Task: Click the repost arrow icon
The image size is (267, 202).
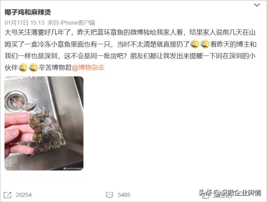Action: 7,195
